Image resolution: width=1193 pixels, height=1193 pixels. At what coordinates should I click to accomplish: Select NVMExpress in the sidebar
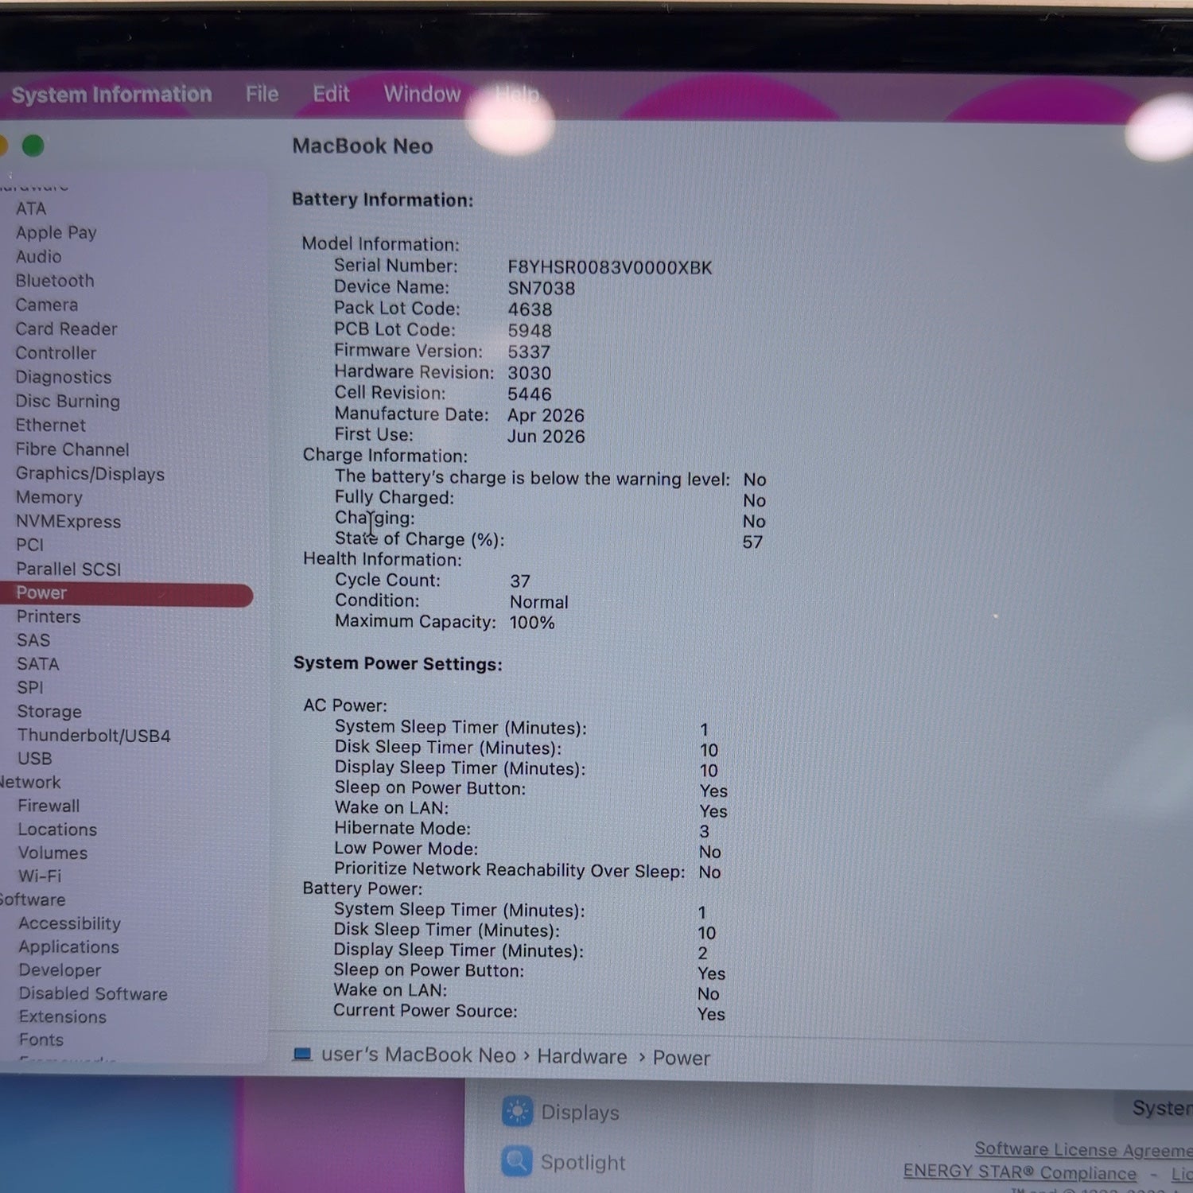point(68,522)
